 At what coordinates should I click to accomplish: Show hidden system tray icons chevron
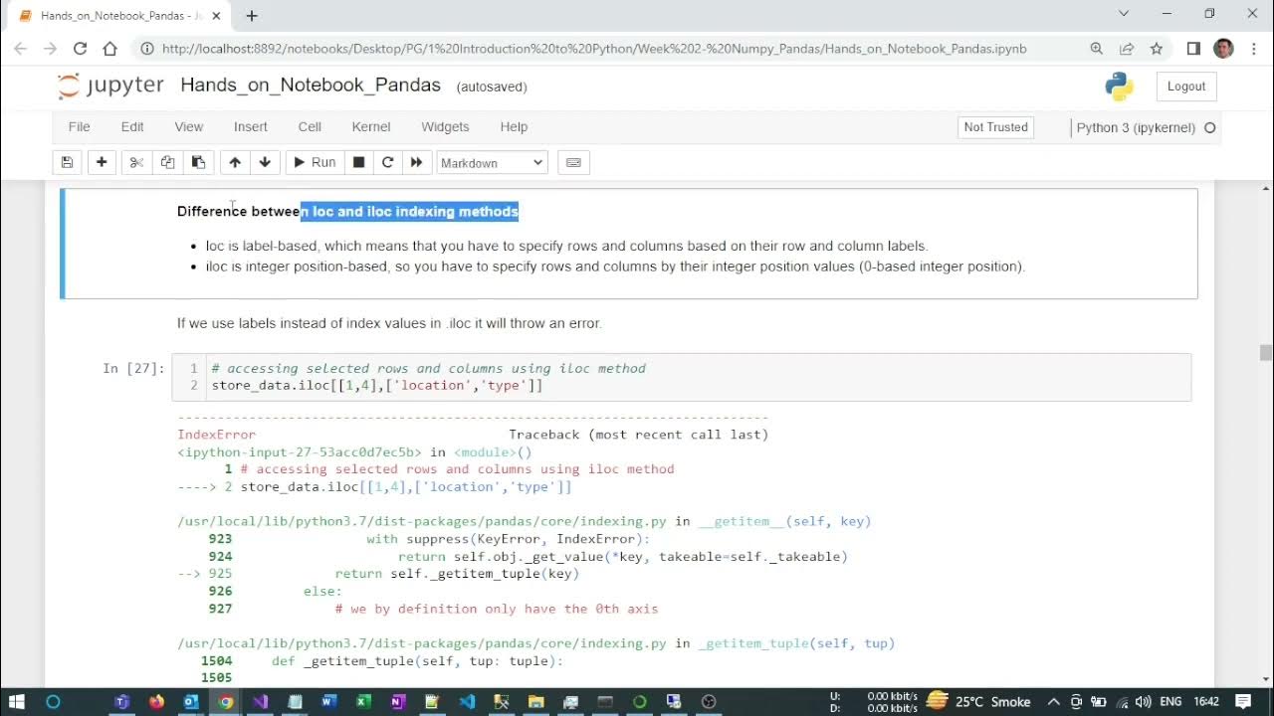[x=1054, y=701]
